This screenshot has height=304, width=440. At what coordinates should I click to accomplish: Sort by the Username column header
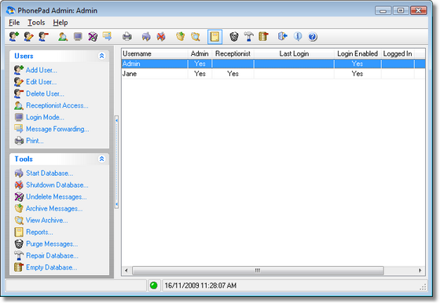coord(155,53)
